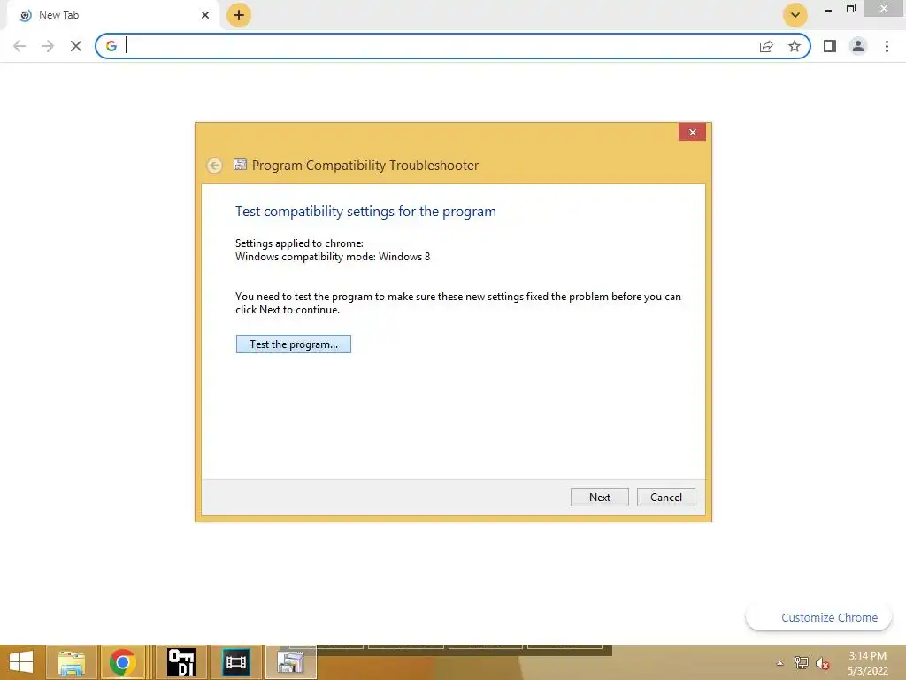The width and height of the screenshot is (906, 680).
Task: Click text Windows compatibility mode: Windows 8
Action: (x=333, y=257)
